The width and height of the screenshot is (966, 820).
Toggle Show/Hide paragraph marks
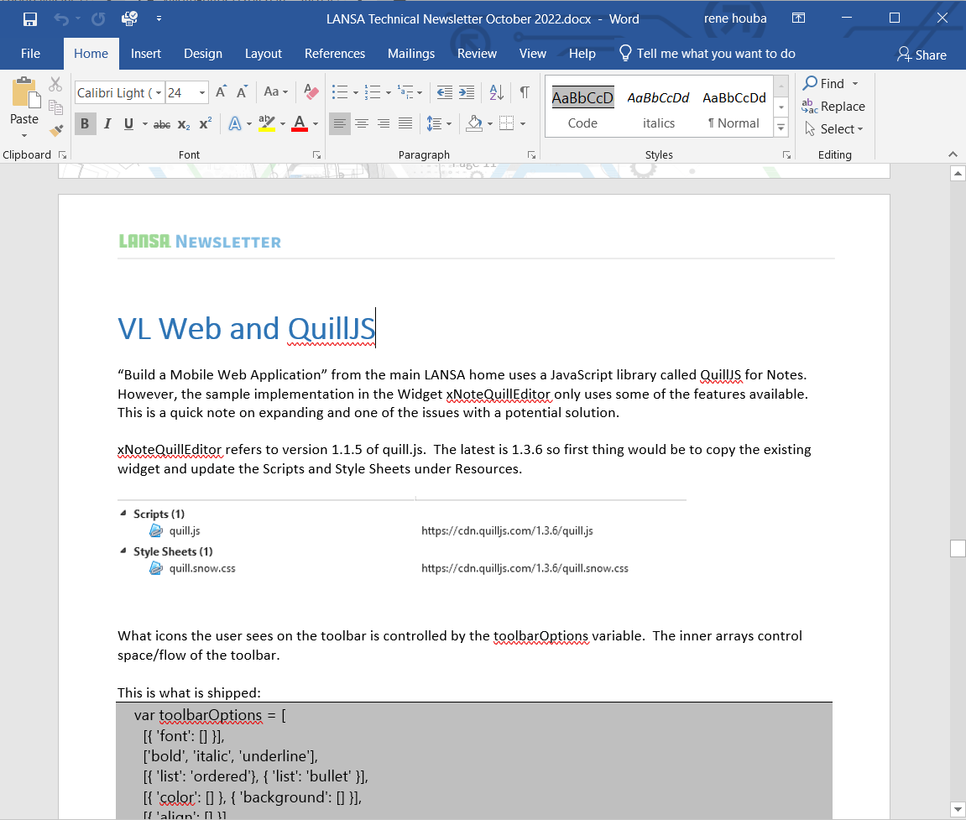click(x=525, y=92)
